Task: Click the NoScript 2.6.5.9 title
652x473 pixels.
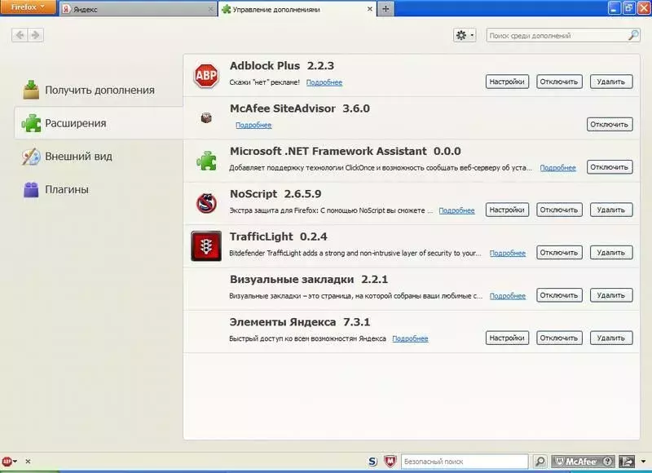Action: coord(275,194)
